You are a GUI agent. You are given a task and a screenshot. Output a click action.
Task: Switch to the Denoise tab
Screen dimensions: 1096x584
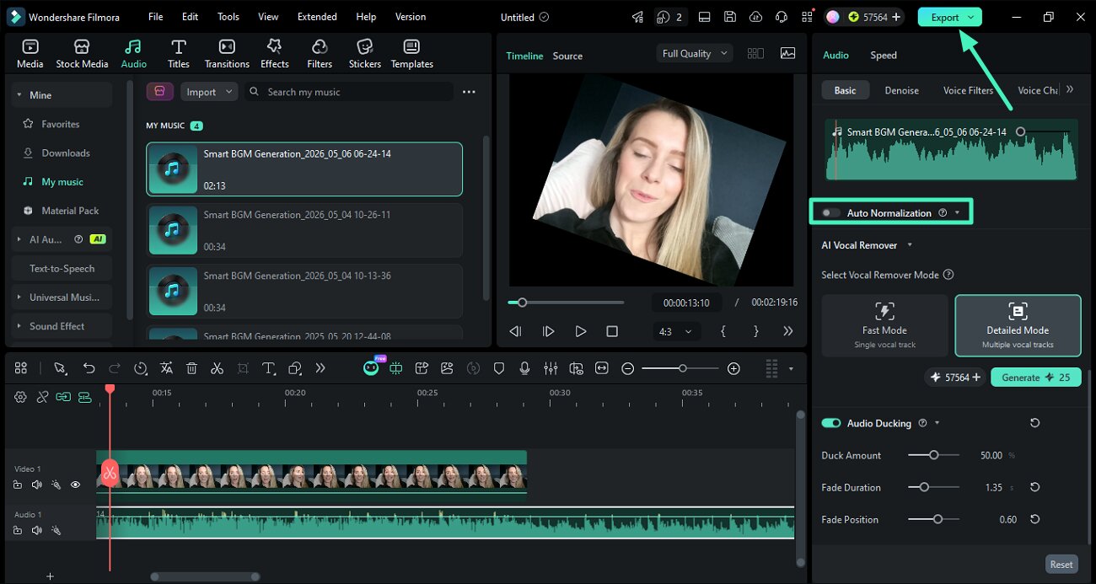901,90
